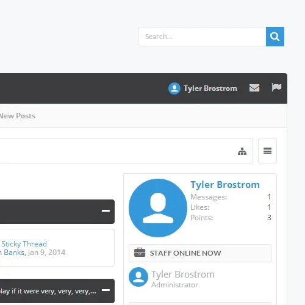
Task: Collapse the category with very, very text
Action: 106,290
